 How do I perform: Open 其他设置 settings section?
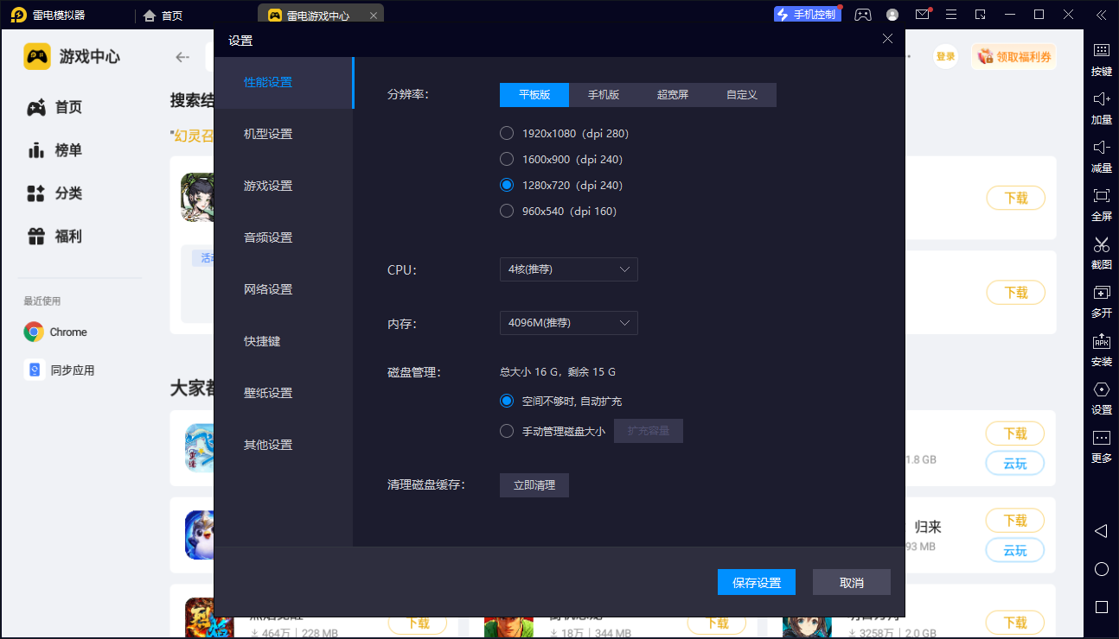[x=284, y=445]
